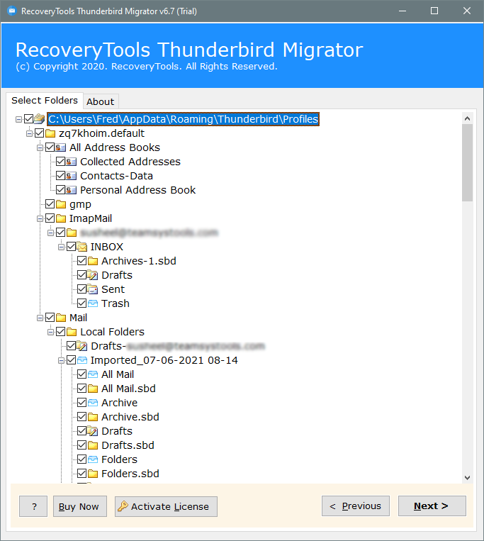
Task: Toggle the Collected Addresses checkbox
Action: pos(61,162)
